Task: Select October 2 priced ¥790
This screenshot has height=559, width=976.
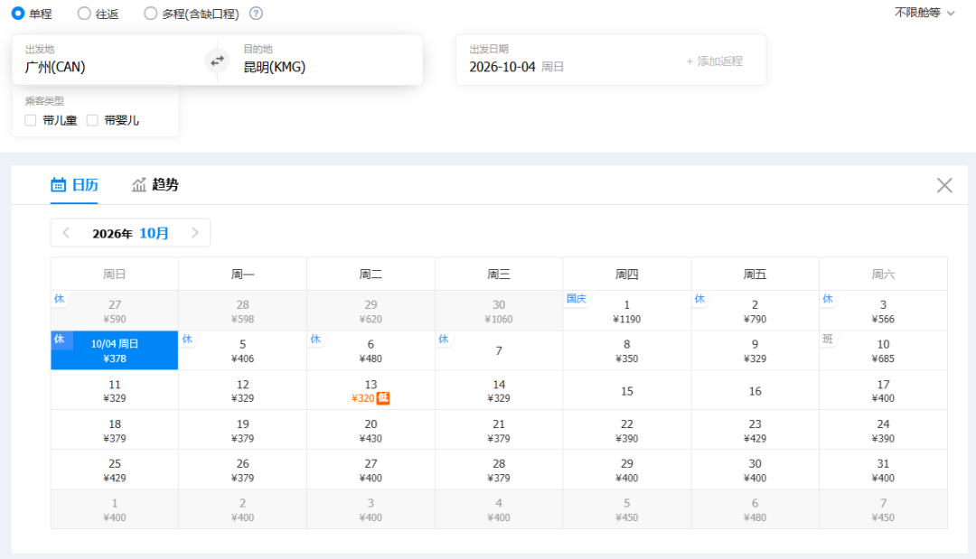Action: tap(755, 311)
